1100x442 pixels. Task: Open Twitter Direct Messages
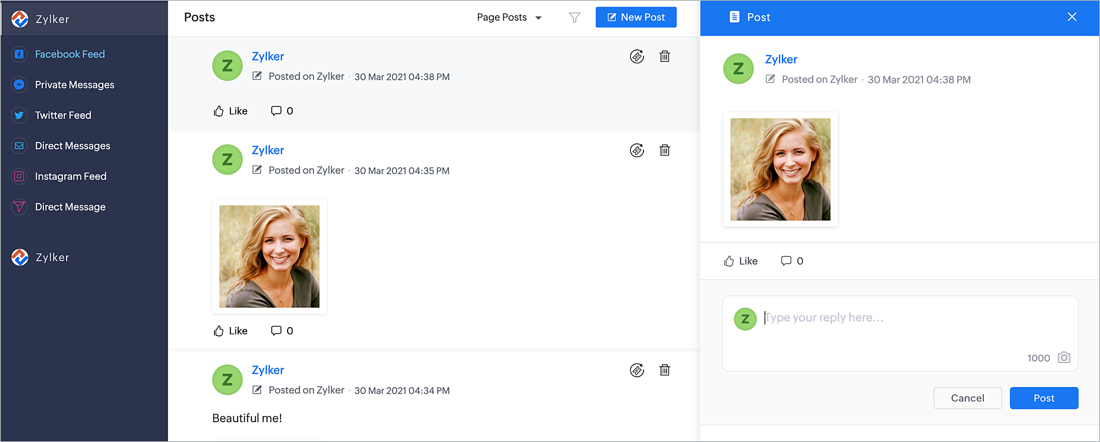(x=73, y=146)
